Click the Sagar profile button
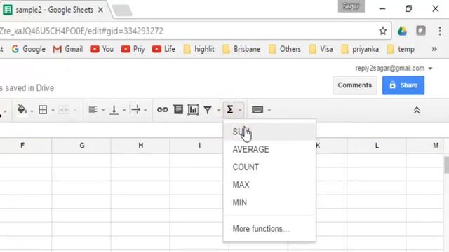 351,6
